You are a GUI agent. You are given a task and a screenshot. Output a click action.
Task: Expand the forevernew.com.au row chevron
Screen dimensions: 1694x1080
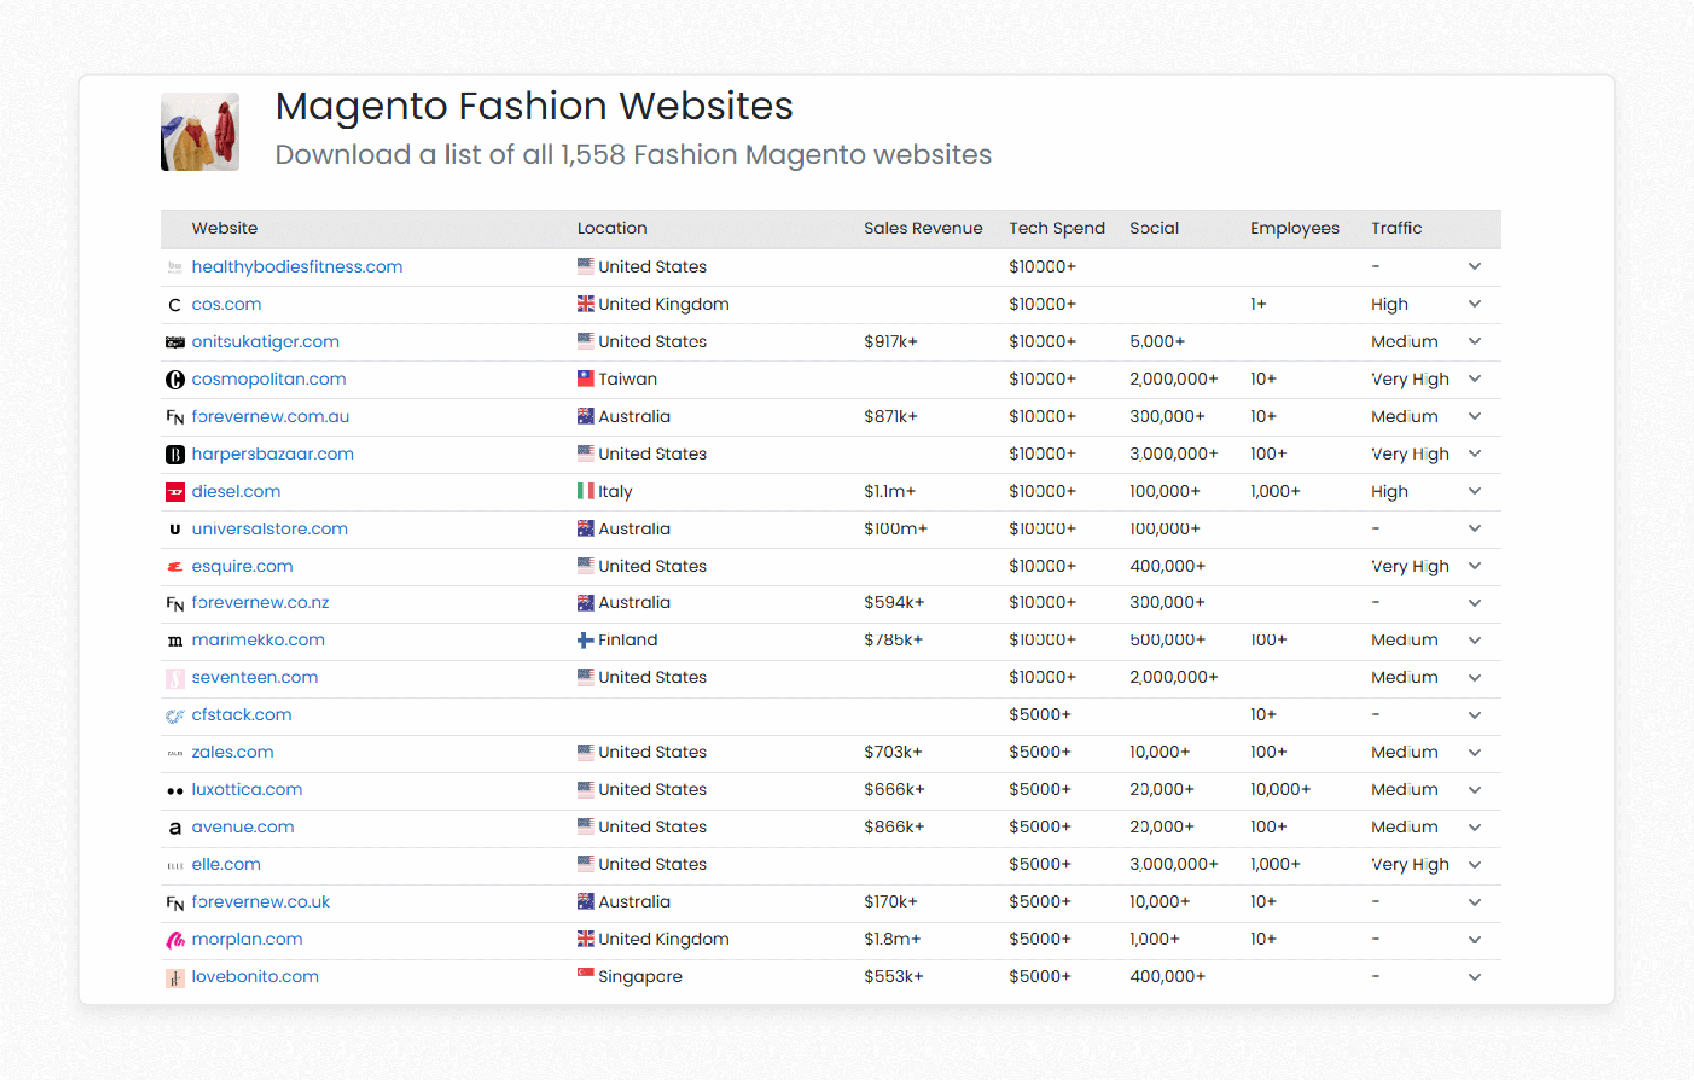1475,416
